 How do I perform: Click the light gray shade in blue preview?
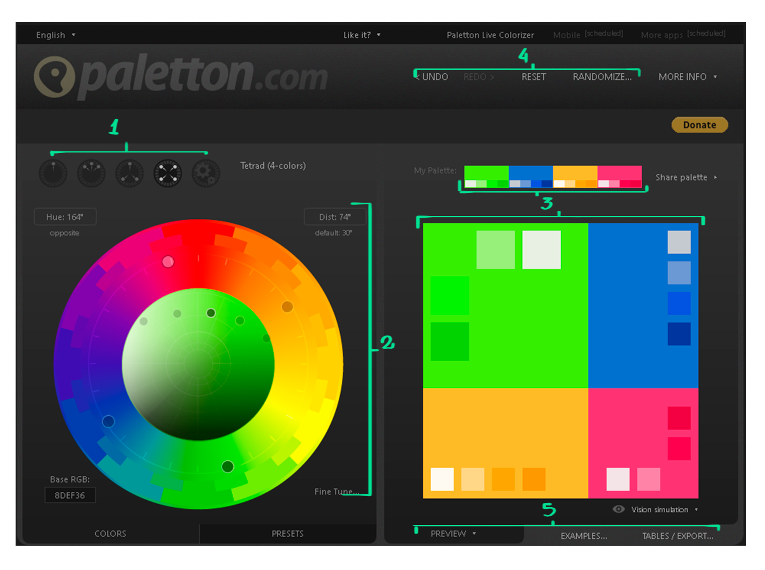click(679, 242)
